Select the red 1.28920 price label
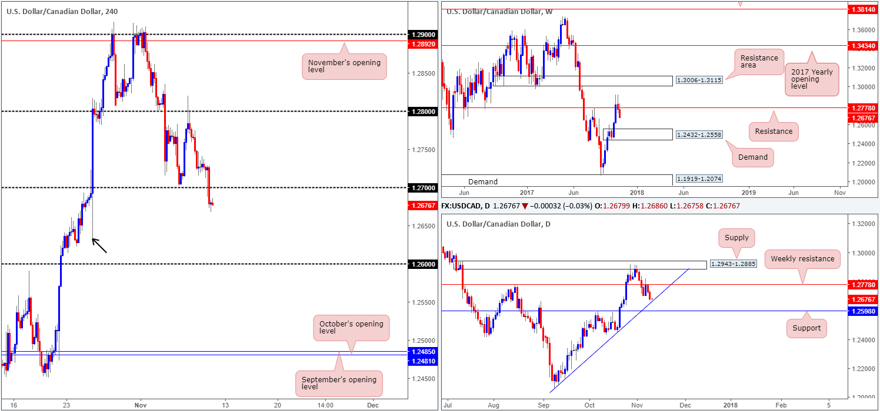Screen dimensions: 880x411 pyautogui.click(x=422, y=43)
